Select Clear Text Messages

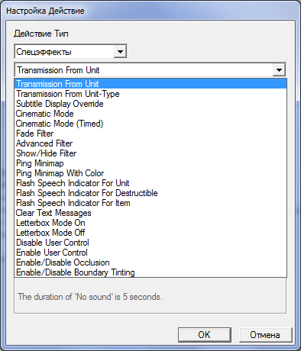[150, 213]
